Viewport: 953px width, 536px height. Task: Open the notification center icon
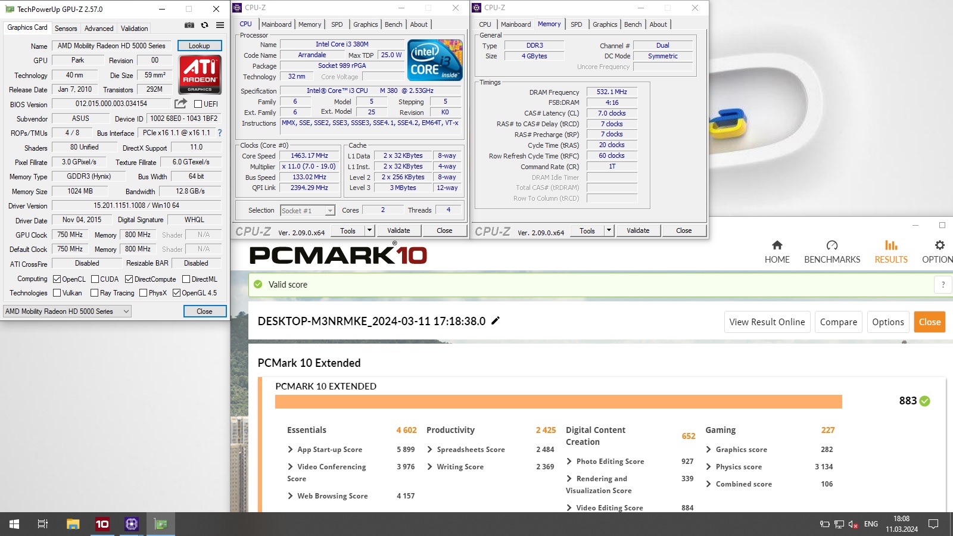pos(933,524)
